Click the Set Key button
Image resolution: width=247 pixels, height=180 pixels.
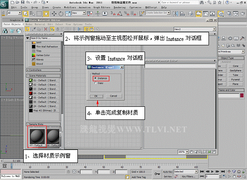(168, 176)
